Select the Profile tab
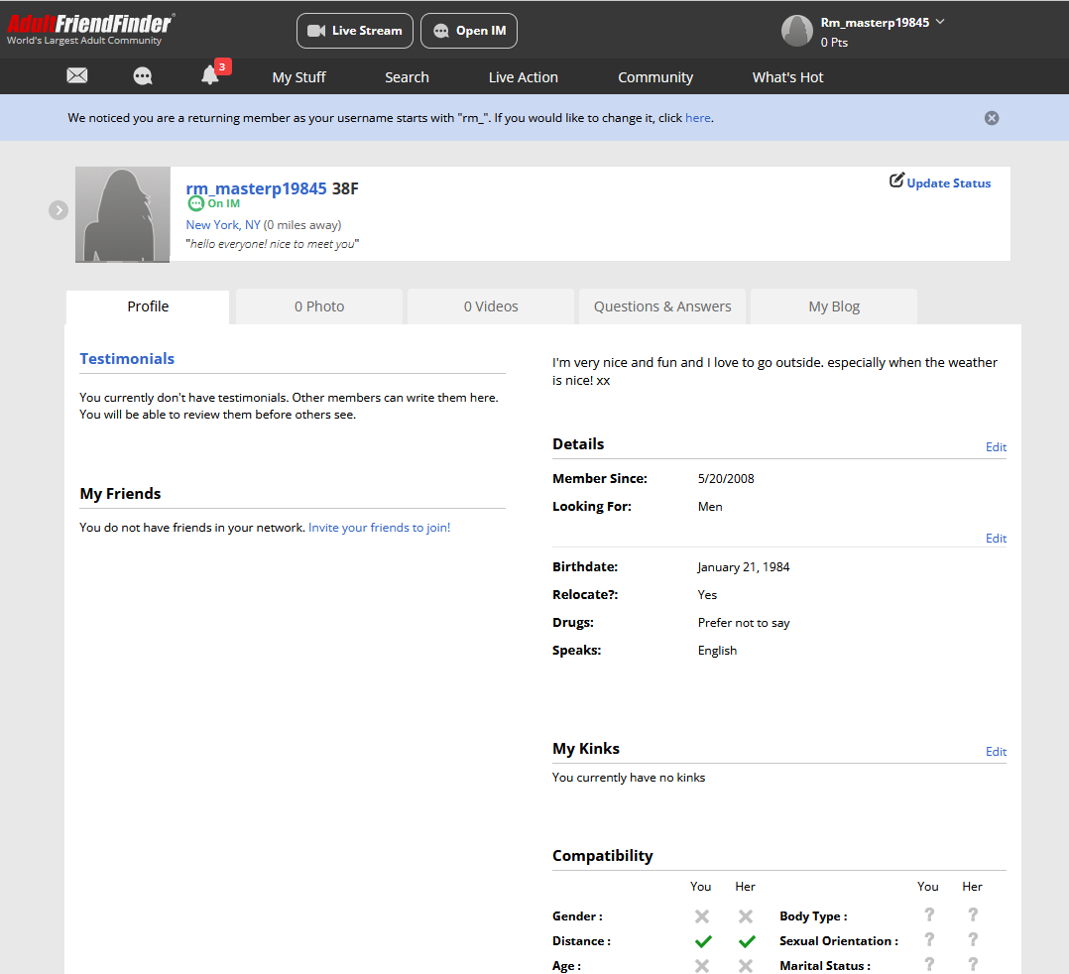Viewport: 1069px width, 974px height. point(148,306)
